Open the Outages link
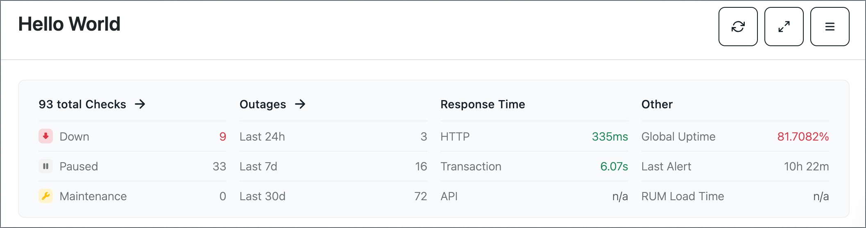Screen dimensions: 866x228 click(x=272, y=104)
